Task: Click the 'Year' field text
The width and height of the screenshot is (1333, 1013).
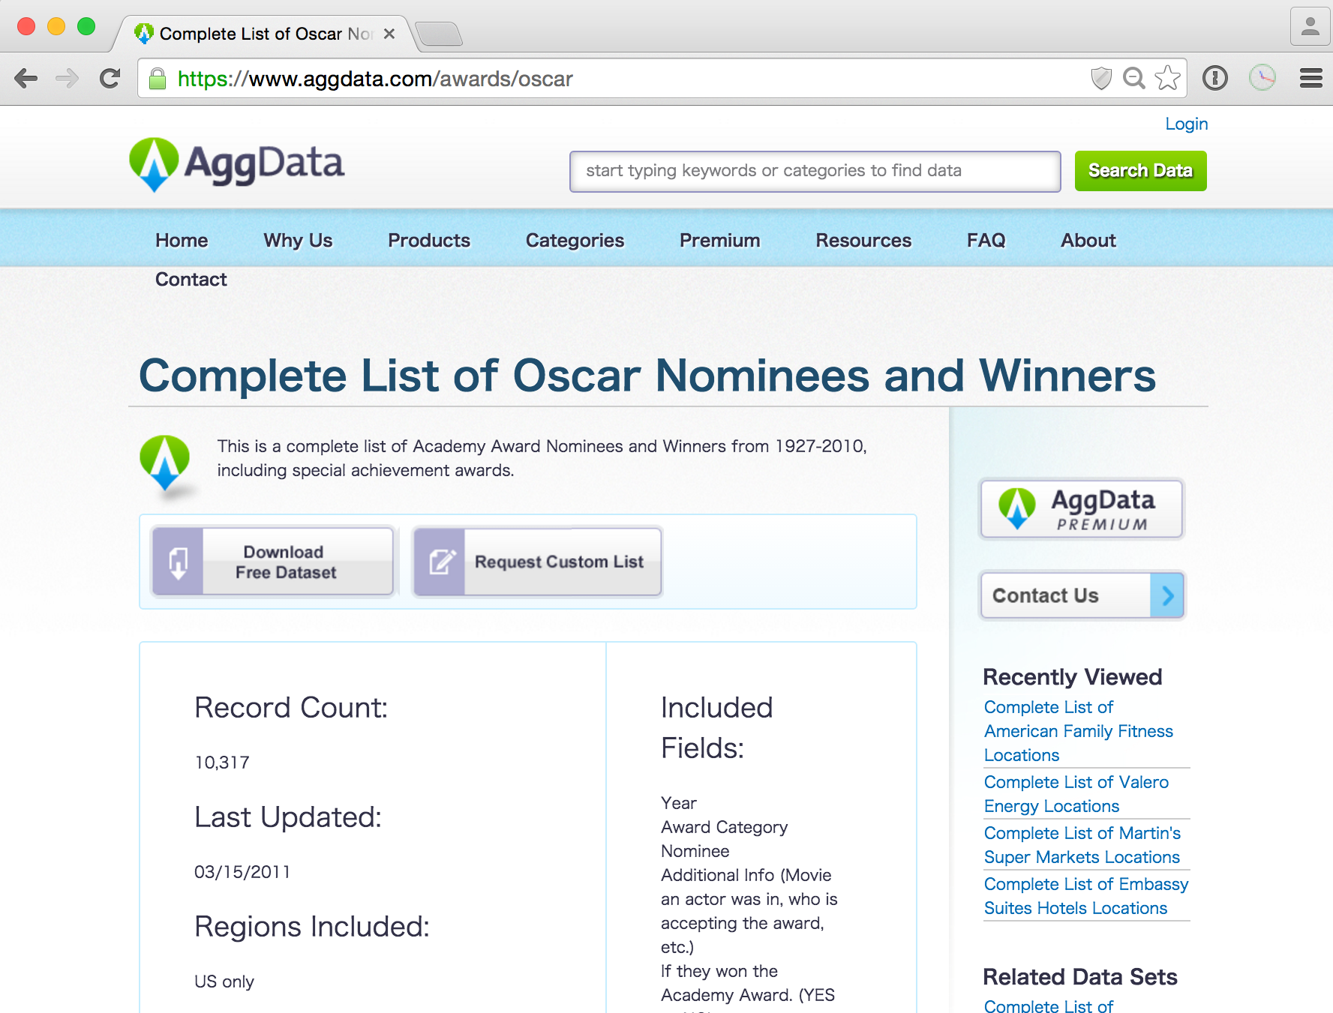Action: 679,803
